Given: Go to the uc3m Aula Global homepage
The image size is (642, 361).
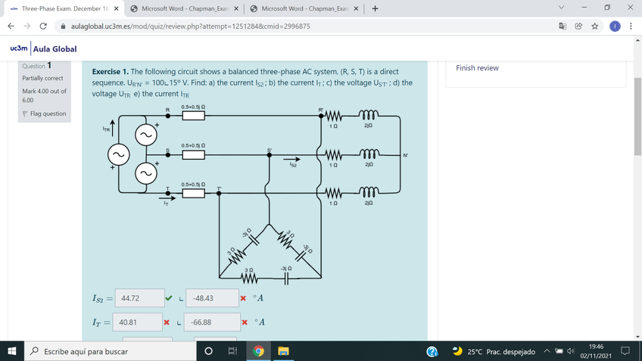Looking at the screenshot, I should [x=44, y=49].
